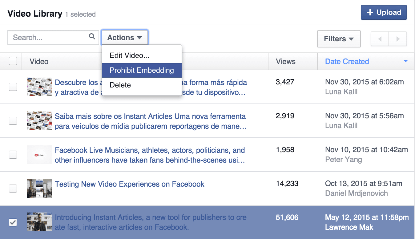Open the Filters dropdown

pos(339,39)
